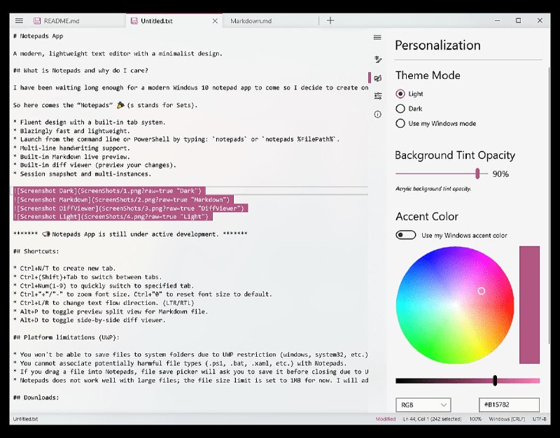Click the Modified indicator in the status bar
560x438 pixels.
pyautogui.click(x=387, y=419)
